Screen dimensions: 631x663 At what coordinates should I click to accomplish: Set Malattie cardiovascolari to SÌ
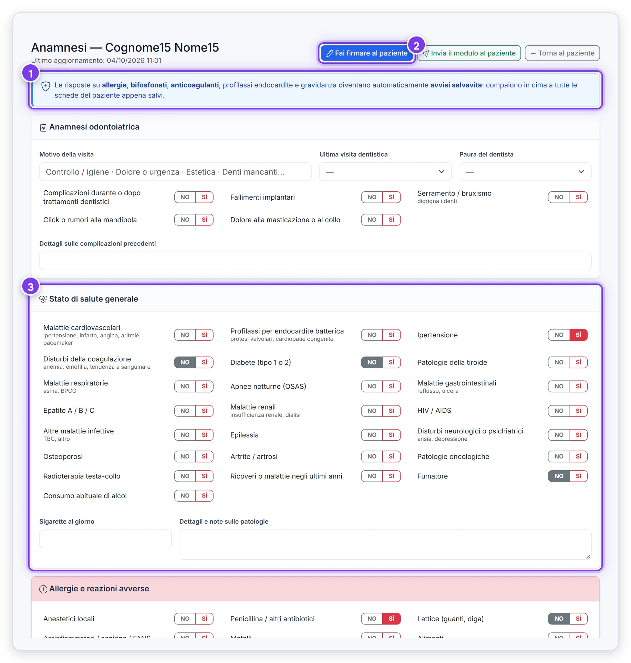[204, 335]
